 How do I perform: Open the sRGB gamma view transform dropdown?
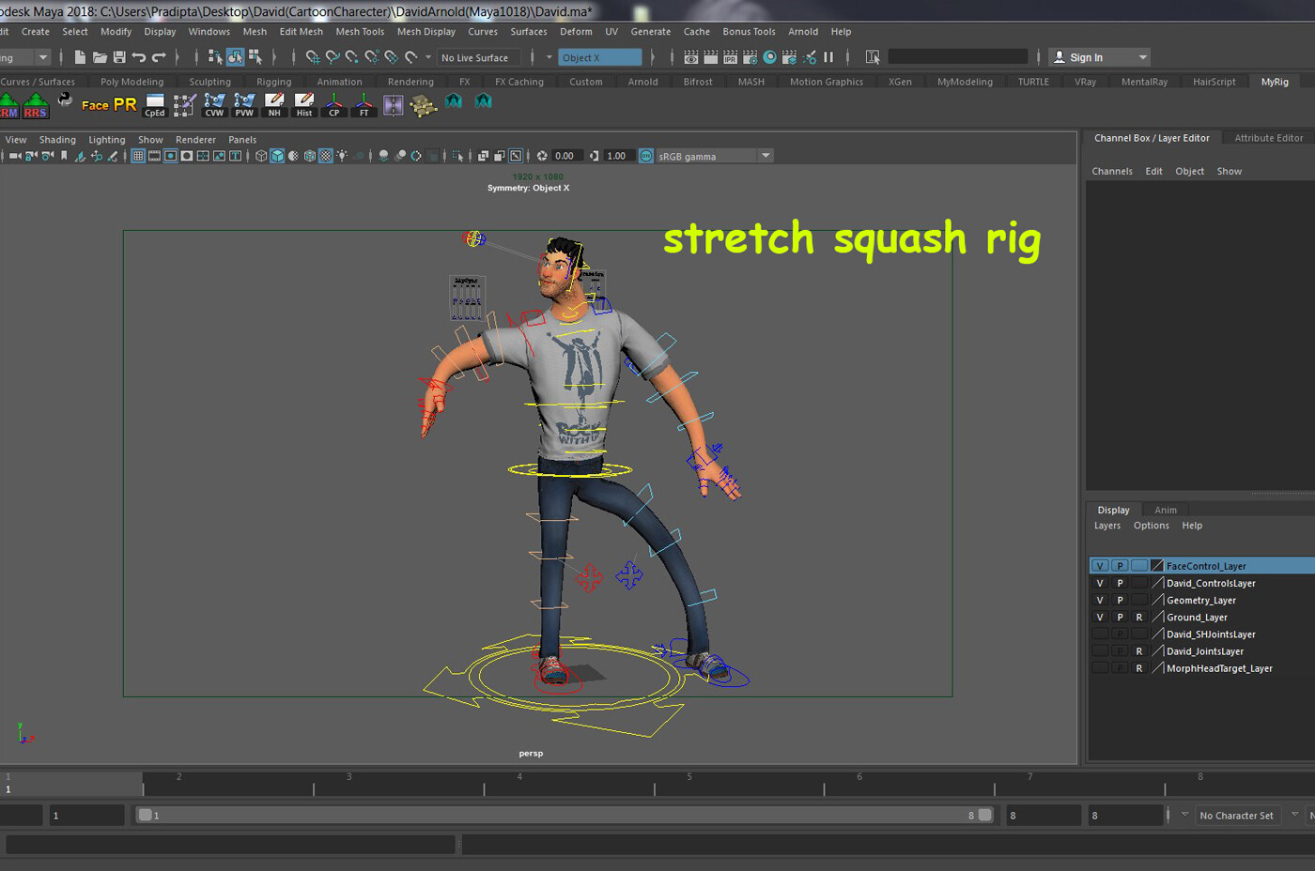click(766, 156)
